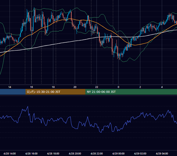Click hour label 2 on time axis
This screenshot has height=156, width=177.
[140, 87]
